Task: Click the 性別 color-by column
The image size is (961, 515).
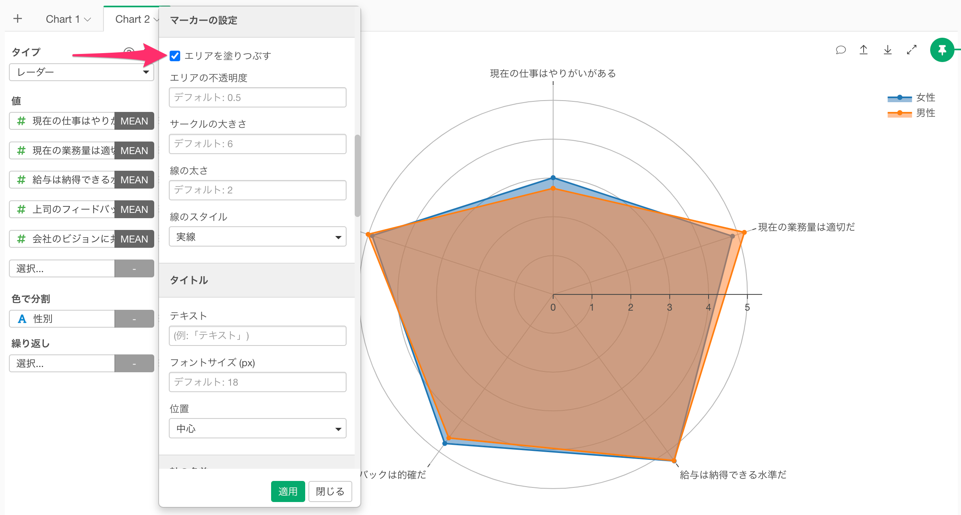Action: [62, 319]
